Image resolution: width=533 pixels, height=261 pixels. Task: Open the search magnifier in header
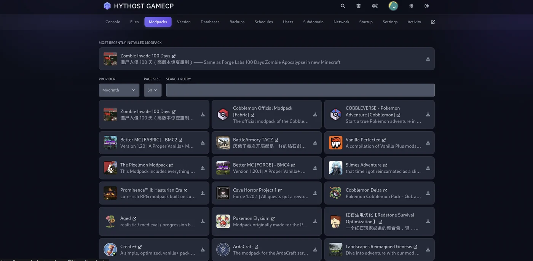click(x=343, y=6)
